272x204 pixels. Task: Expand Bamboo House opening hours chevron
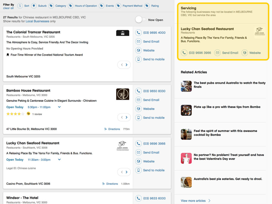point(59,107)
